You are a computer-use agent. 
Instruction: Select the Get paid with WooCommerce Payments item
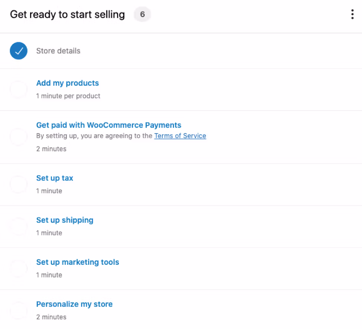(109, 125)
